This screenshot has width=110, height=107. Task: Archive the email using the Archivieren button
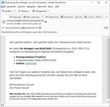pos(67,17)
